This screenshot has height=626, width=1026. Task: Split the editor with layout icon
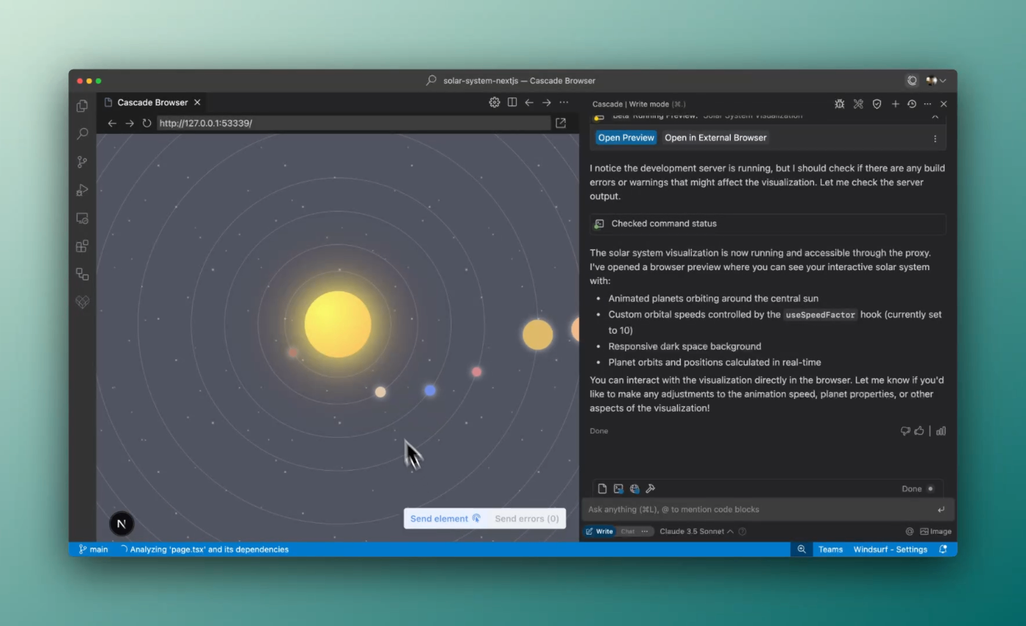pyautogui.click(x=512, y=103)
